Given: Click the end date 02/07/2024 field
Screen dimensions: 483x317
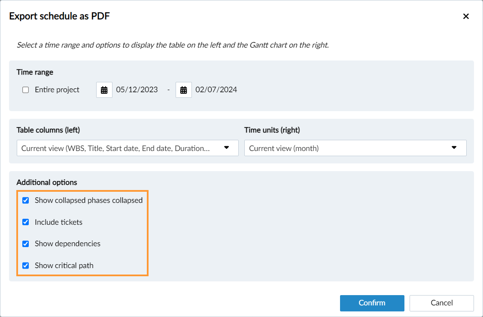Looking at the screenshot, I should [x=216, y=90].
